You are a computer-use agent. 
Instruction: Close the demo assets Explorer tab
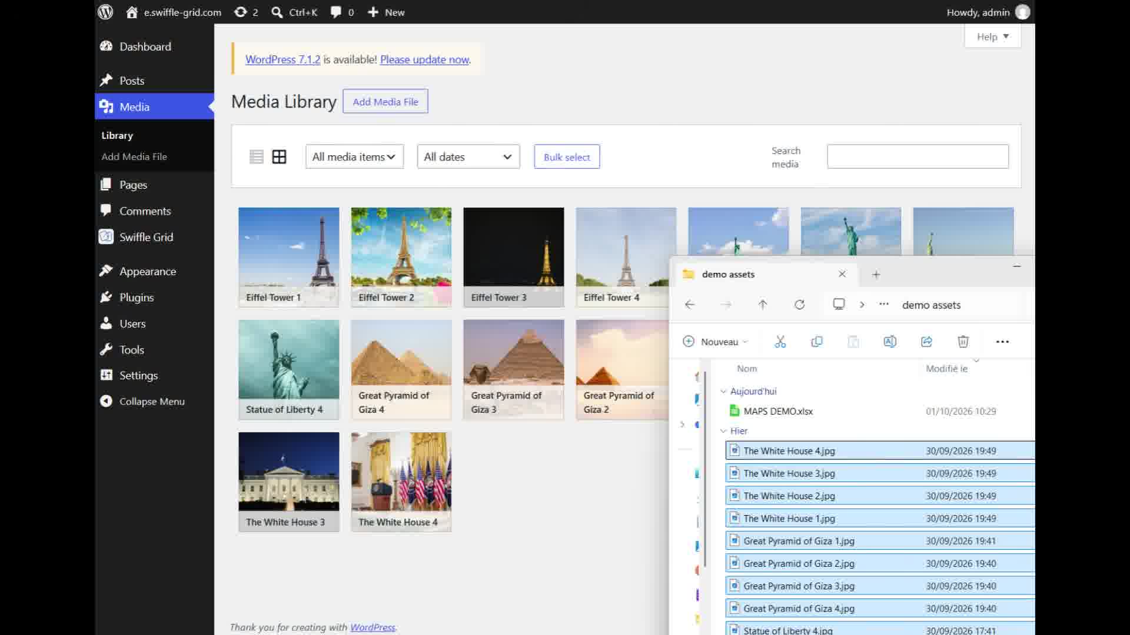(842, 274)
